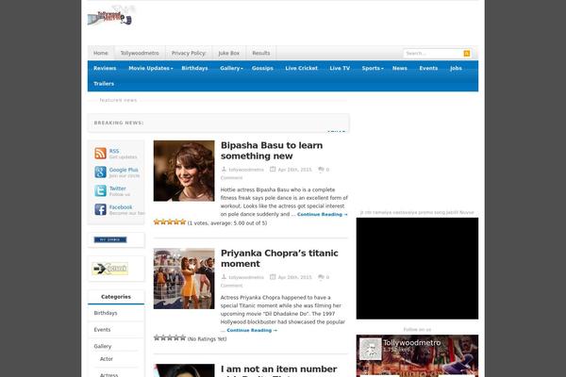566x377 pixels.
Task: Click the Tollywoodmetro site logo
Action: tap(111, 15)
